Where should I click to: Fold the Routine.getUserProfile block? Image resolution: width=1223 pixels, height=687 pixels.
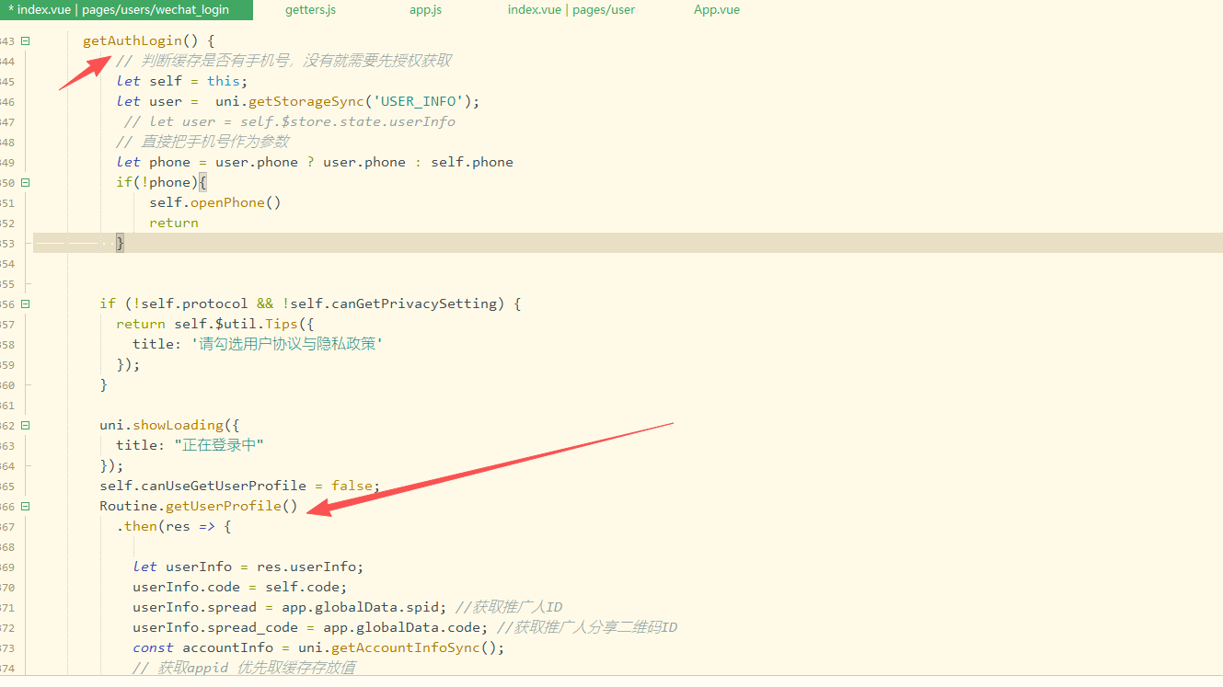click(x=26, y=506)
